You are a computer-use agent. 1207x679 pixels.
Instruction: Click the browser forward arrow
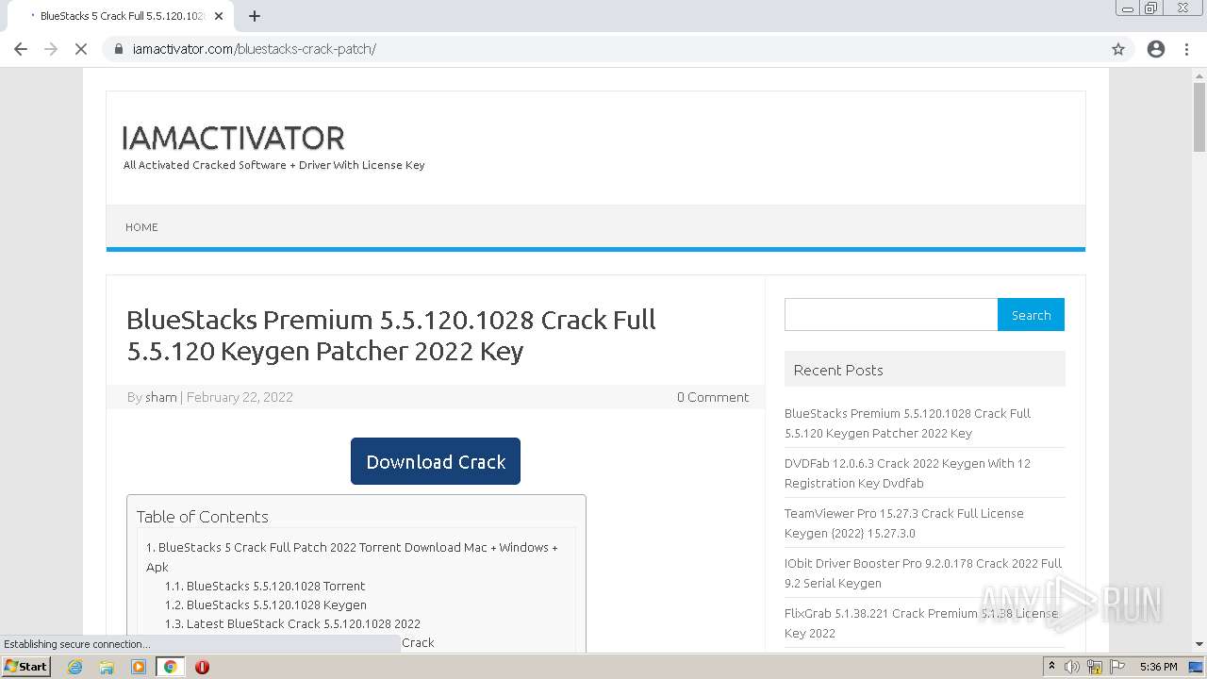[x=51, y=49]
